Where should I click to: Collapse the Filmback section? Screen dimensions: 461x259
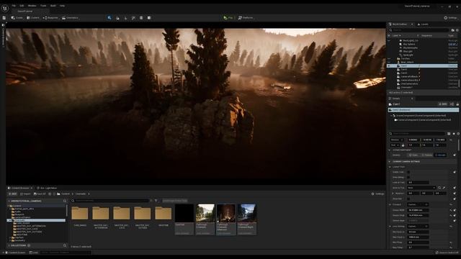[390, 204]
